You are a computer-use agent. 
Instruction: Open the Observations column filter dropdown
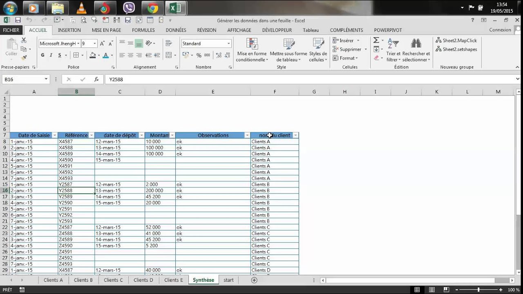247,135
